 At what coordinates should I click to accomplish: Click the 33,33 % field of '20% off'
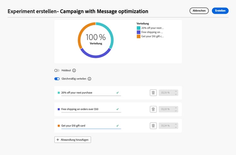166,93
